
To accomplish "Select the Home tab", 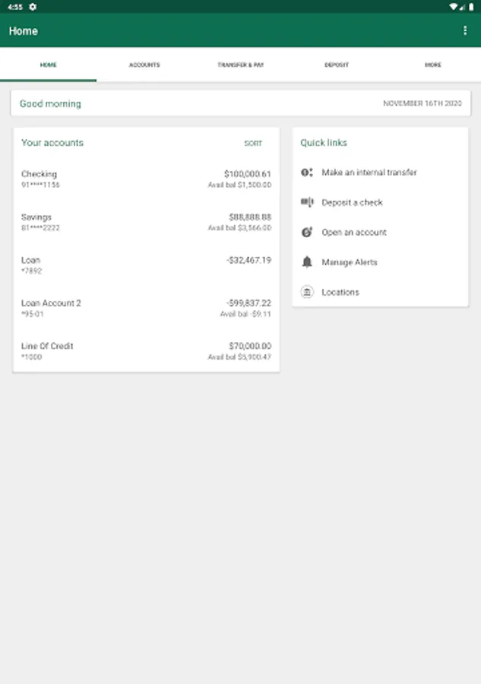I will coord(49,65).
